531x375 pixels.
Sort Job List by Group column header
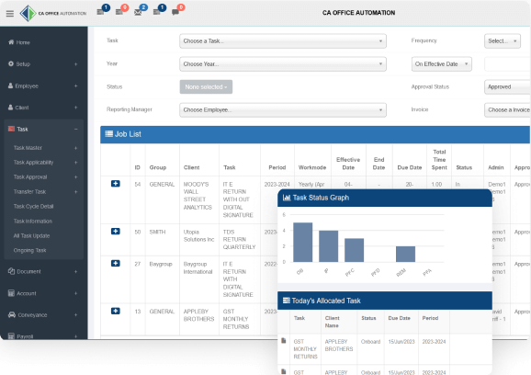(158, 167)
